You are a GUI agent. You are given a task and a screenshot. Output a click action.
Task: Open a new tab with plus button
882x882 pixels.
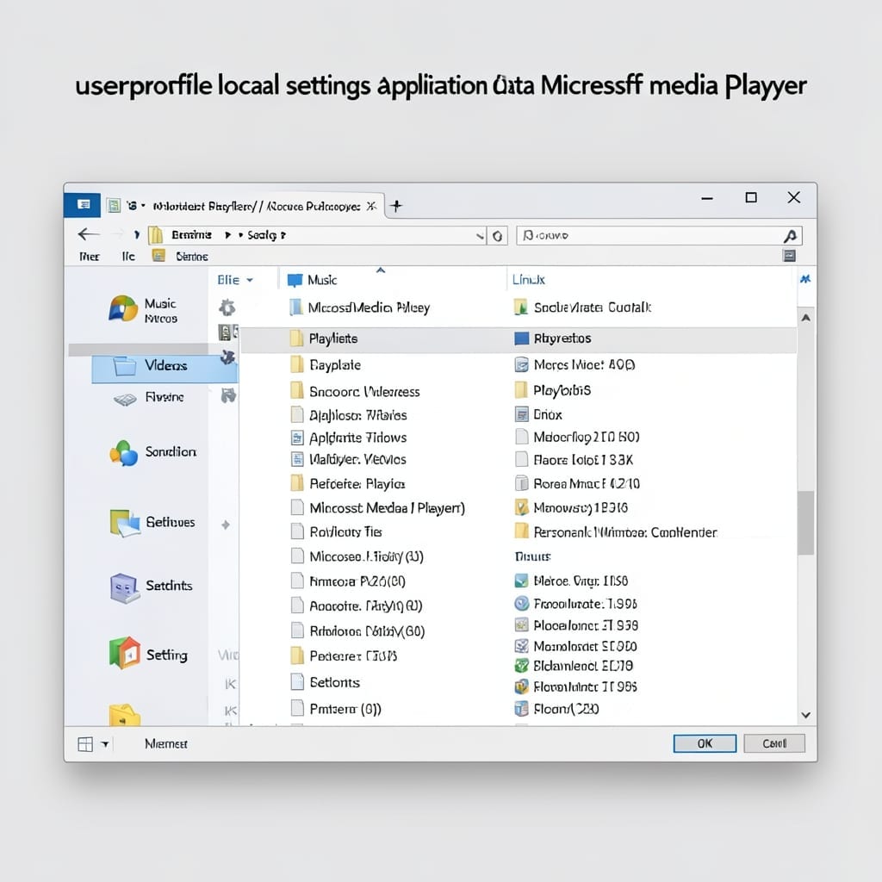(x=396, y=206)
